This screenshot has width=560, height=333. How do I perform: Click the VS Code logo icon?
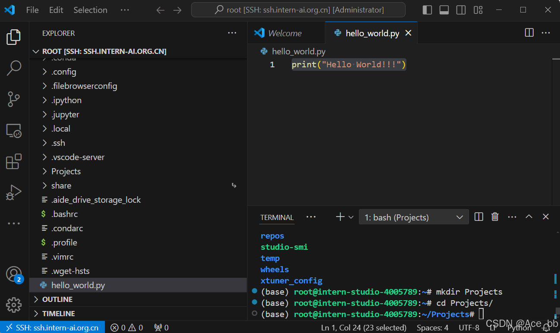(x=9, y=10)
